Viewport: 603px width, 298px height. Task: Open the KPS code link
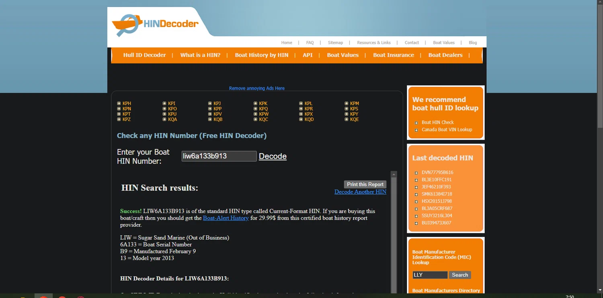point(354,109)
